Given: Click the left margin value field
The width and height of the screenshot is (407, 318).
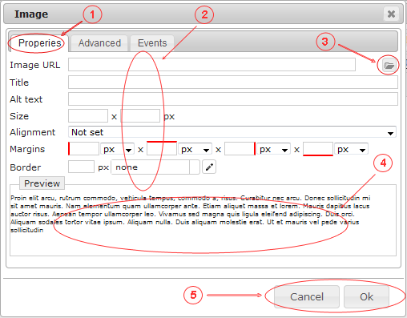Looking at the screenshot, I should point(84,149).
